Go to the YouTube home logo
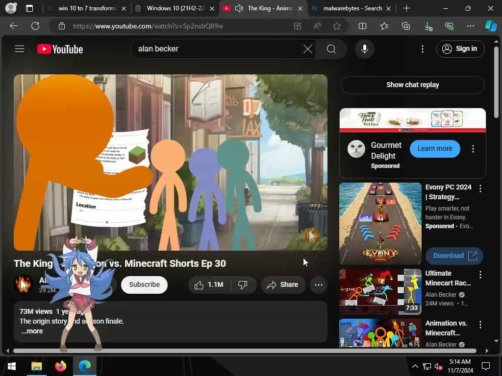This screenshot has width=502, height=376. coord(60,49)
